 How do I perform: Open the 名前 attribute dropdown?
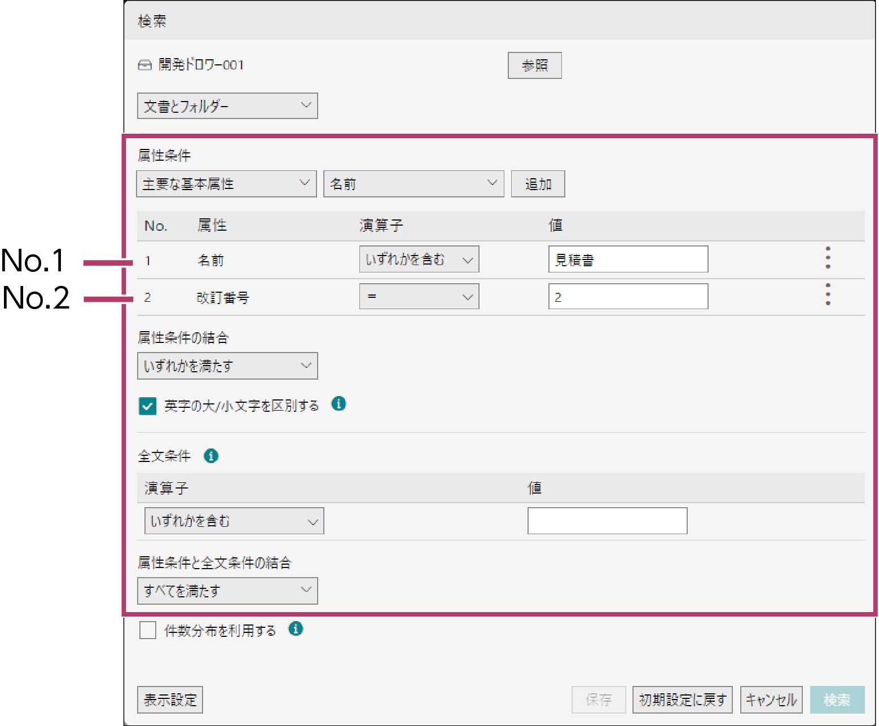413,184
